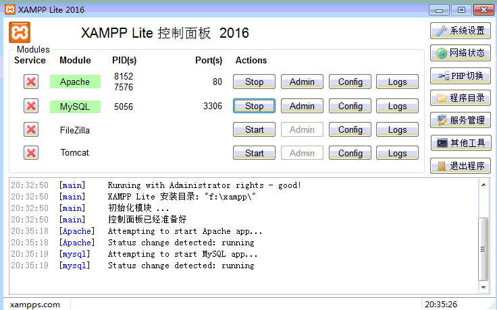Click the 20:35:26 clock in status bar
This screenshot has width=497, height=310.
click(x=441, y=305)
